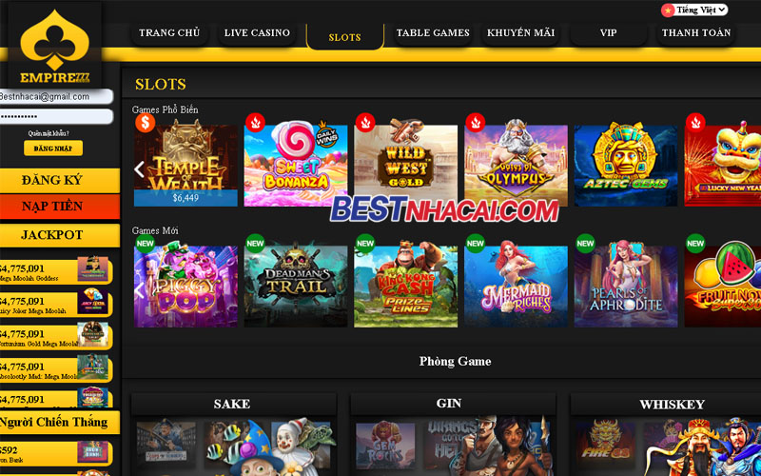761x476 pixels.
Task: Switch to the Table Games tab
Action: coord(433,33)
